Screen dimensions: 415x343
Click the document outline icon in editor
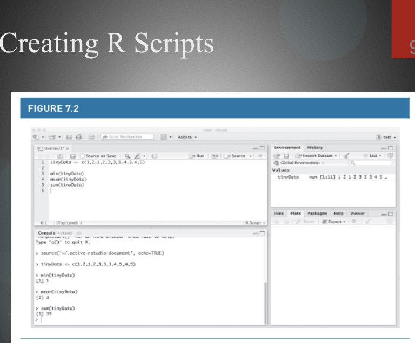pyautogui.click(x=260, y=156)
